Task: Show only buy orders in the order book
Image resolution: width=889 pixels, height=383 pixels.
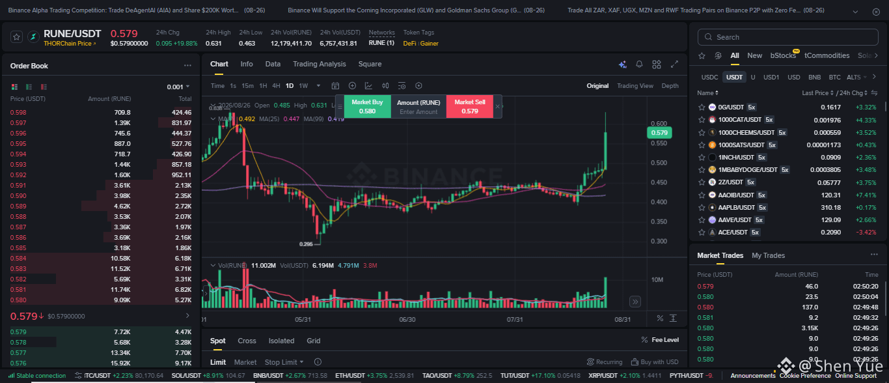Action: (29, 87)
